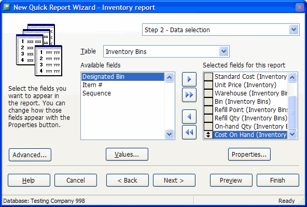Click Selected fields scroll up arrow
This screenshot has width=307, height=207.
coord(292,77)
